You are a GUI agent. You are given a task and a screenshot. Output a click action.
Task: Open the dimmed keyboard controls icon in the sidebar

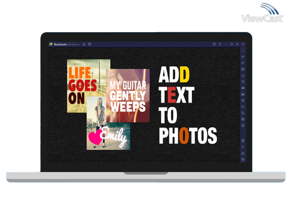click(243, 75)
